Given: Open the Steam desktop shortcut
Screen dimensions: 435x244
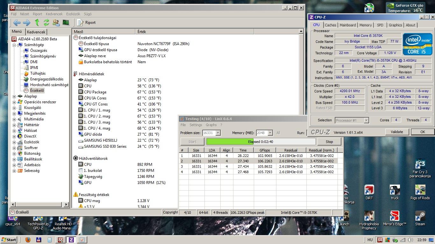Looking at the screenshot, I should (420, 218).
